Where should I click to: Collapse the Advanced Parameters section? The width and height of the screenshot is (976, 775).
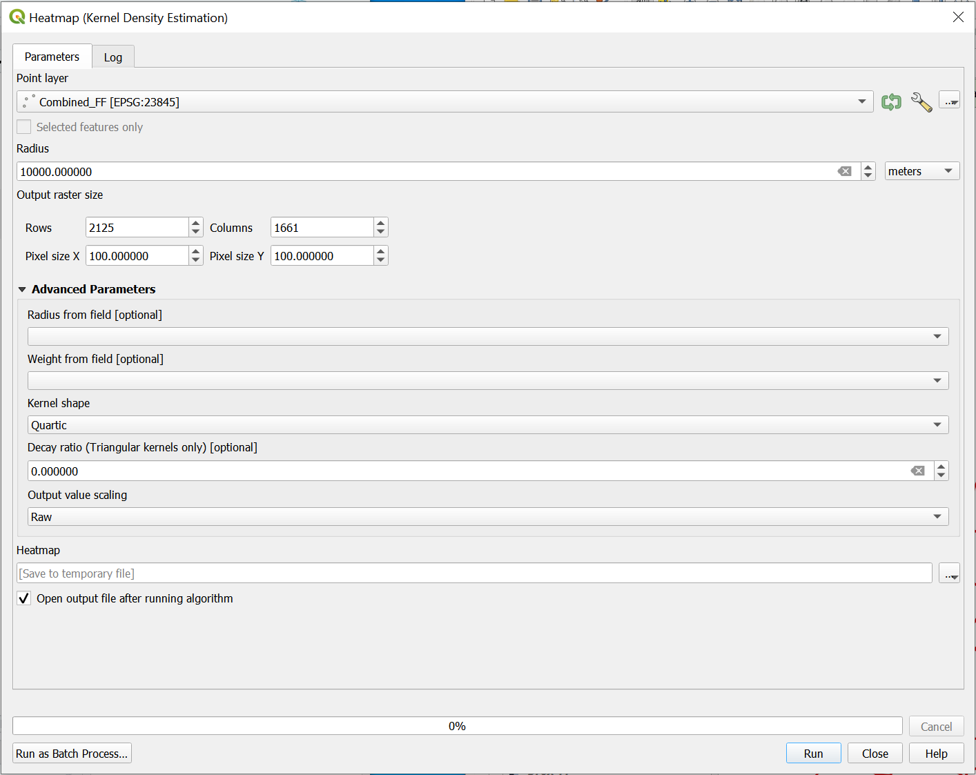click(22, 290)
